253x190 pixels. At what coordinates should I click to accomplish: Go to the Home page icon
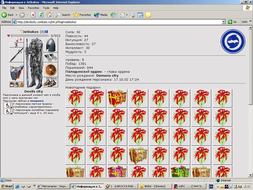click(49, 15)
